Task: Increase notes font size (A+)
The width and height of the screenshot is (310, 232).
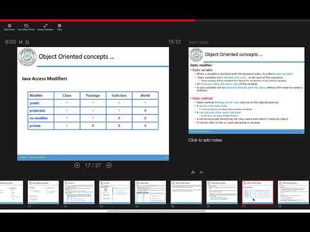Action: (194, 172)
